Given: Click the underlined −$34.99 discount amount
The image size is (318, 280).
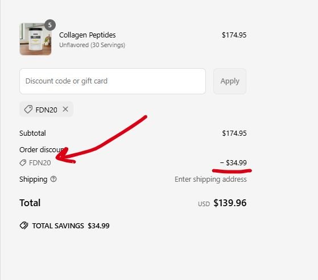Looking at the screenshot, I should [x=233, y=162].
